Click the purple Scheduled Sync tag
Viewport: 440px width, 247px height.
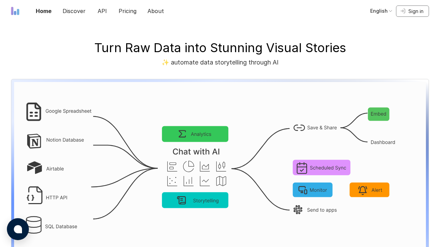[x=321, y=168]
